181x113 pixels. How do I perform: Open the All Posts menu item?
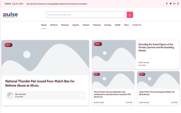[x=54, y=25]
